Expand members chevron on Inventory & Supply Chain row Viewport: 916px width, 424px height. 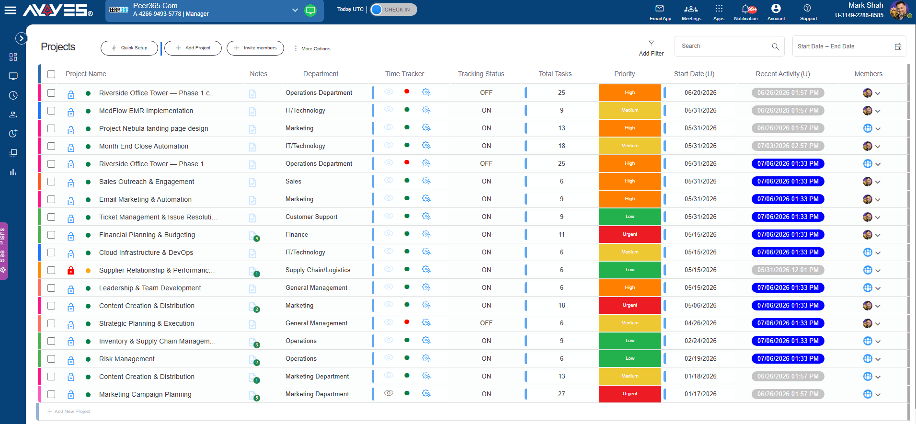tap(878, 342)
